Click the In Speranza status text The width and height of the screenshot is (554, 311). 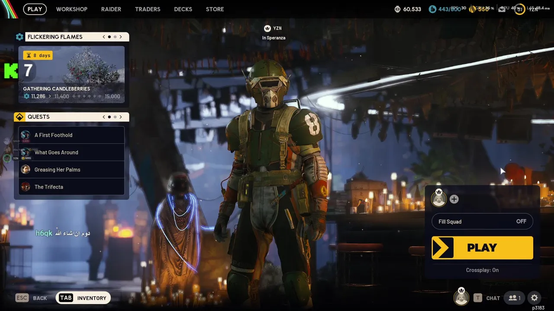pos(274,38)
